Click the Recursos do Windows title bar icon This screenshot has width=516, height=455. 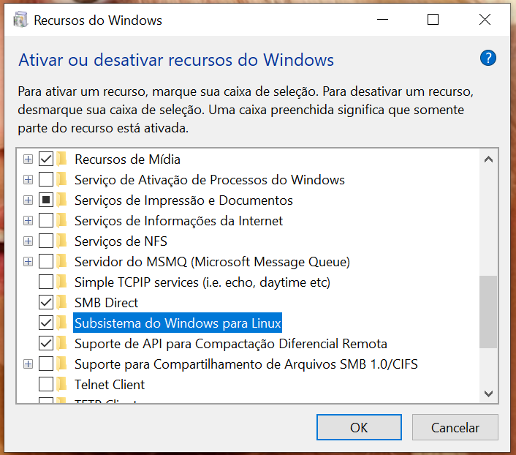pos(20,20)
